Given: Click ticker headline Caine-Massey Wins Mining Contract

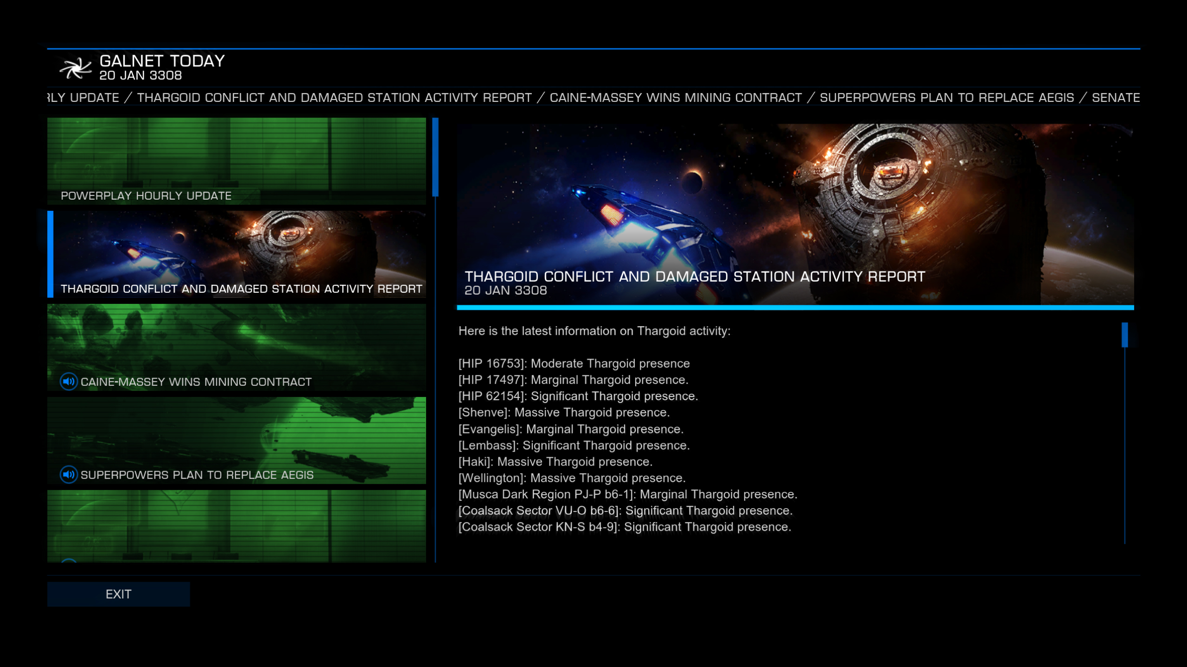Looking at the screenshot, I should (676, 98).
